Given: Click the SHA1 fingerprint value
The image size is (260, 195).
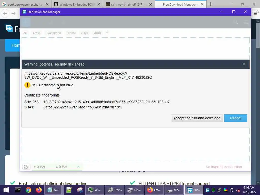Looking at the screenshot, I should pos(82,107).
